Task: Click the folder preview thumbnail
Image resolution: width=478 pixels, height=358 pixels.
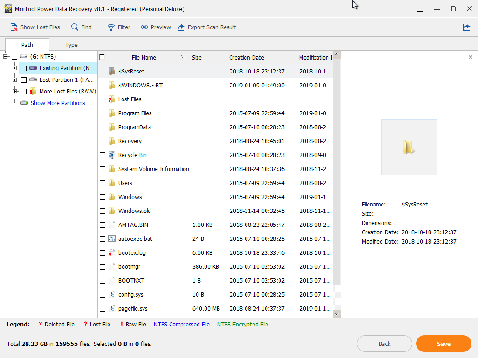Action: (x=409, y=147)
